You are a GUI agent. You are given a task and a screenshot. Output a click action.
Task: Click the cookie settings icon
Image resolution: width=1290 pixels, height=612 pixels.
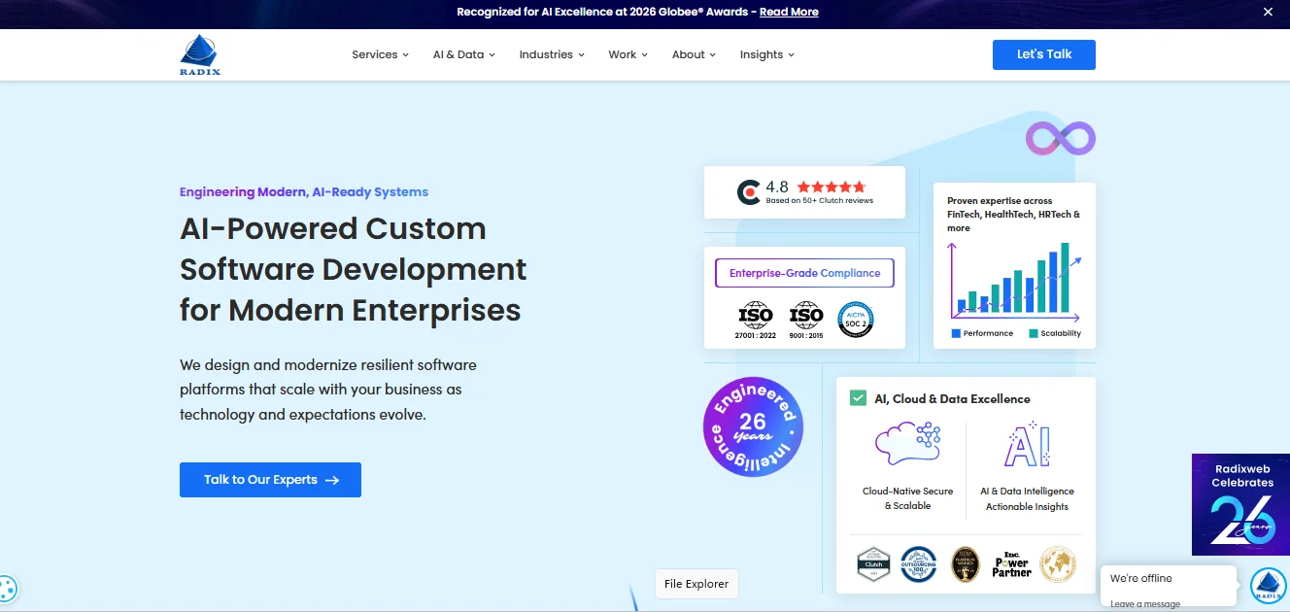coord(8,588)
